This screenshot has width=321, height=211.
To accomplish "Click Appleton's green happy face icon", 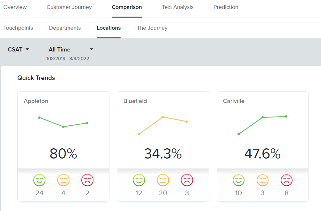I will [x=39, y=180].
